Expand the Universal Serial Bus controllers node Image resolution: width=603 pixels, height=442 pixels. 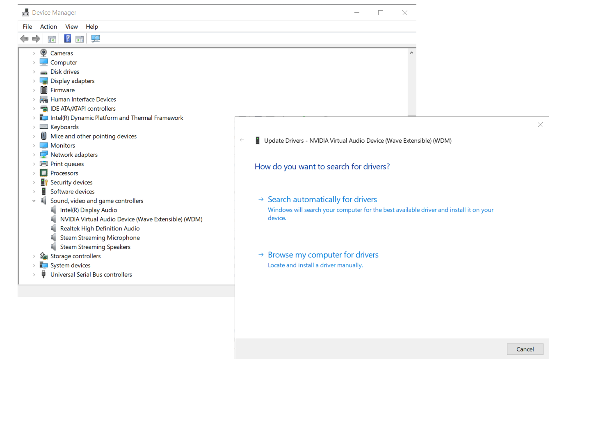pyautogui.click(x=34, y=275)
